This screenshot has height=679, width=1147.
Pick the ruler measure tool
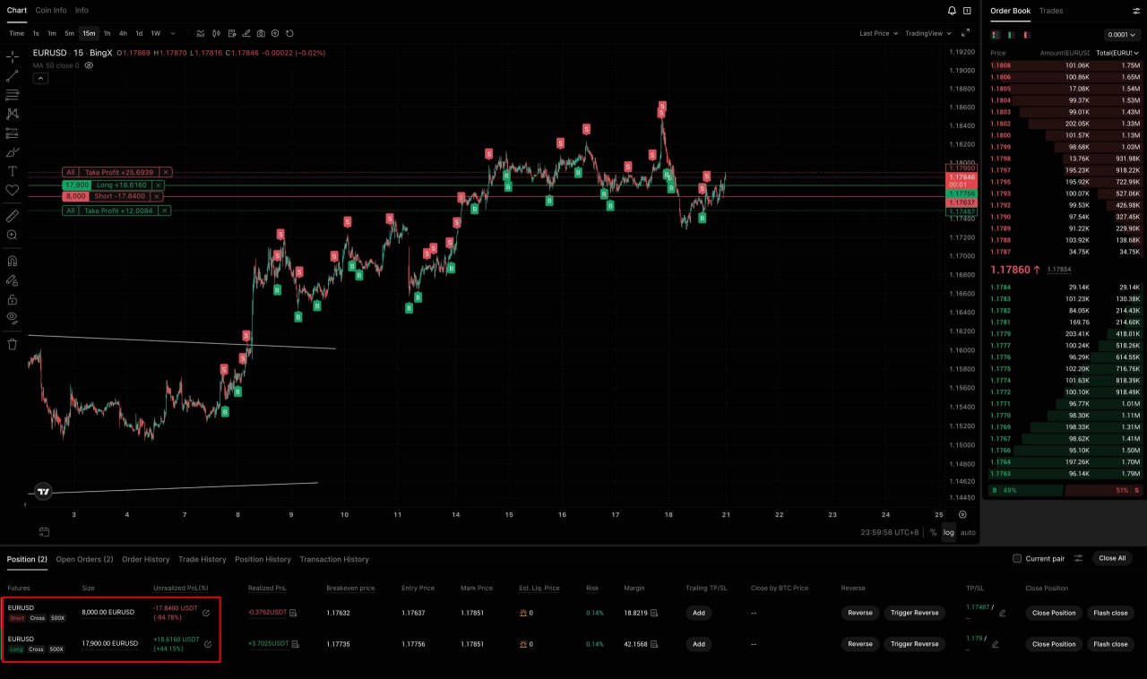point(13,216)
